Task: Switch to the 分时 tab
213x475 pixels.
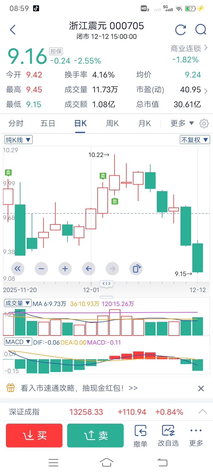Action: [16, 123]
